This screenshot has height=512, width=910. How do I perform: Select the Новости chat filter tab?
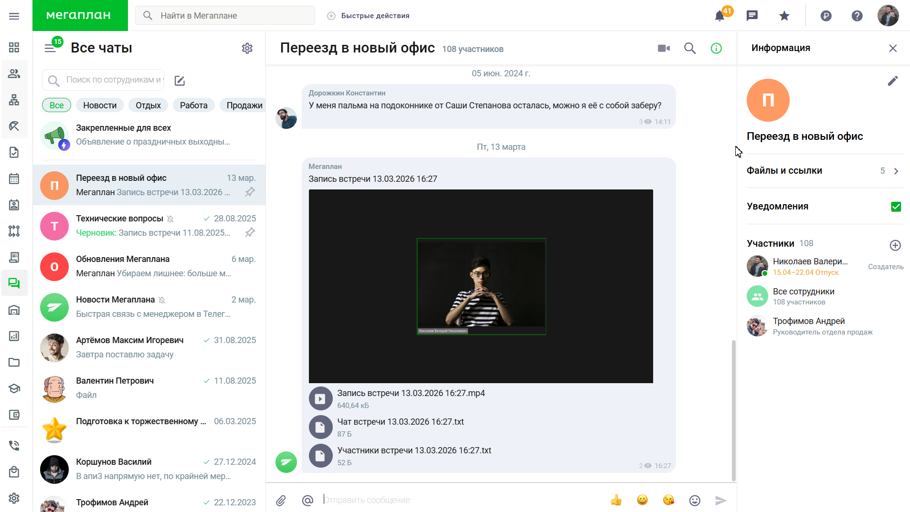tap(100, 105)
